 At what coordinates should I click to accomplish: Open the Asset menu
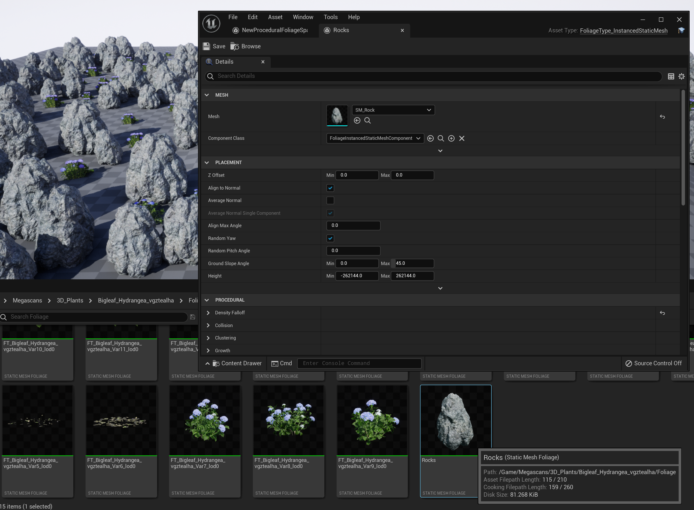click(x=275, y=17)
